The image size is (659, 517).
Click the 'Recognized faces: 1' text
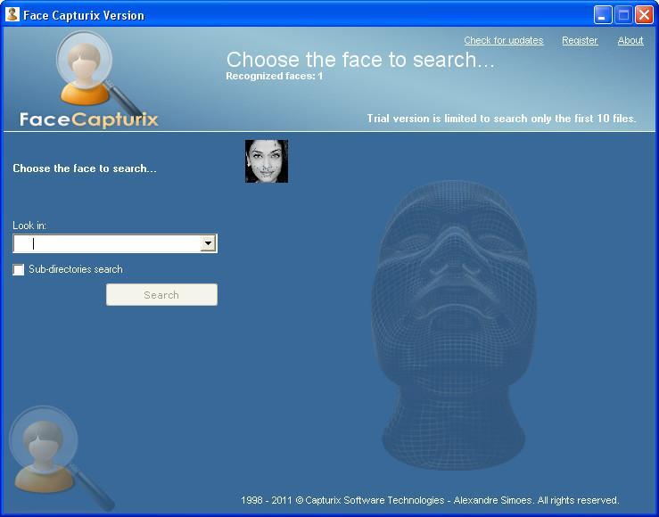(x=274, y=76)
